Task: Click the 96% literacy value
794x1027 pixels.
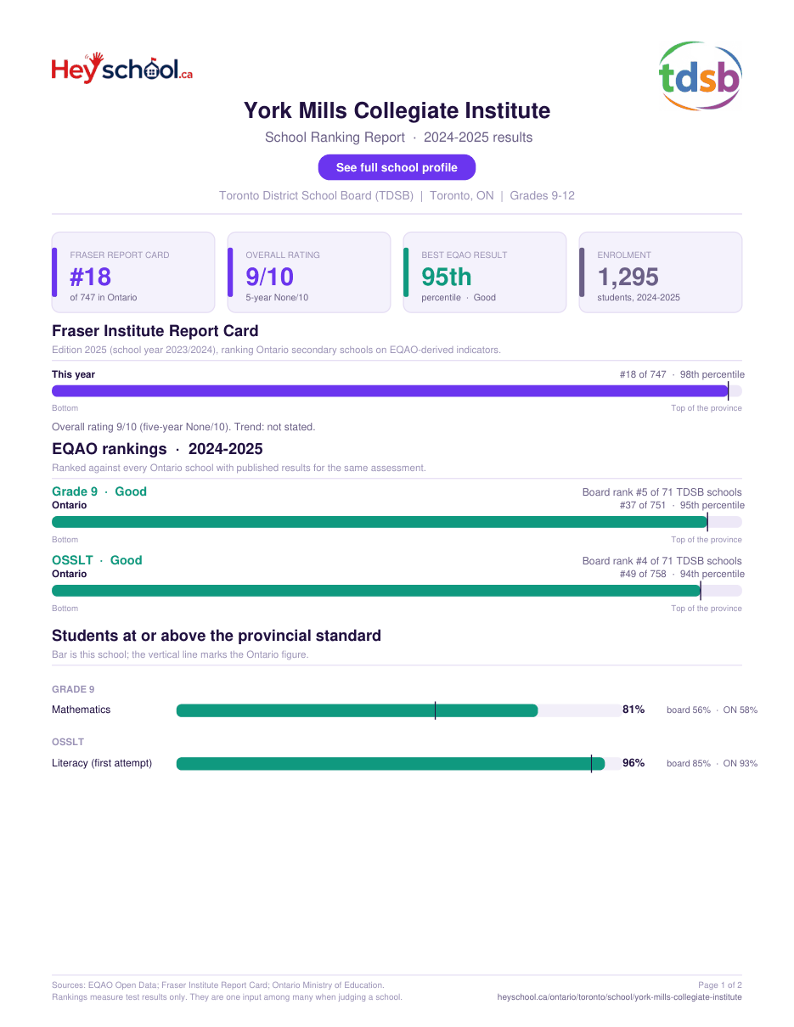Action: coord(634,763)
